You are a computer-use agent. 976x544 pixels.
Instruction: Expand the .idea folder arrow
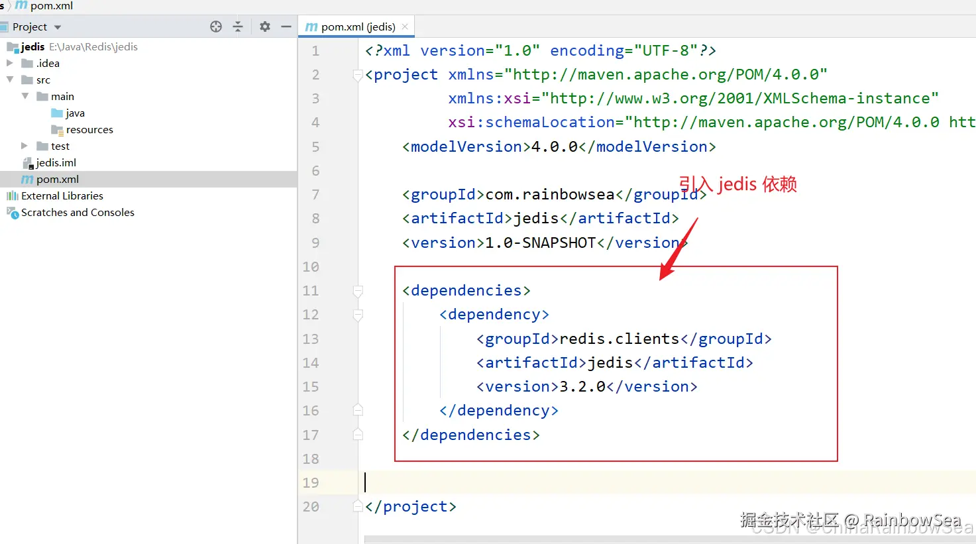coord(9,63)
